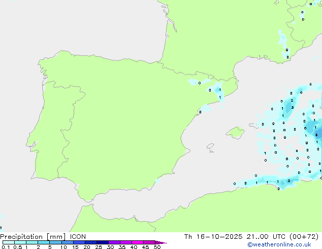This screenshot has width=322, height=249.
Task: Click the weatheronline.co.uk copyright link
Action: pyautogui.click(x=286, y=244)
